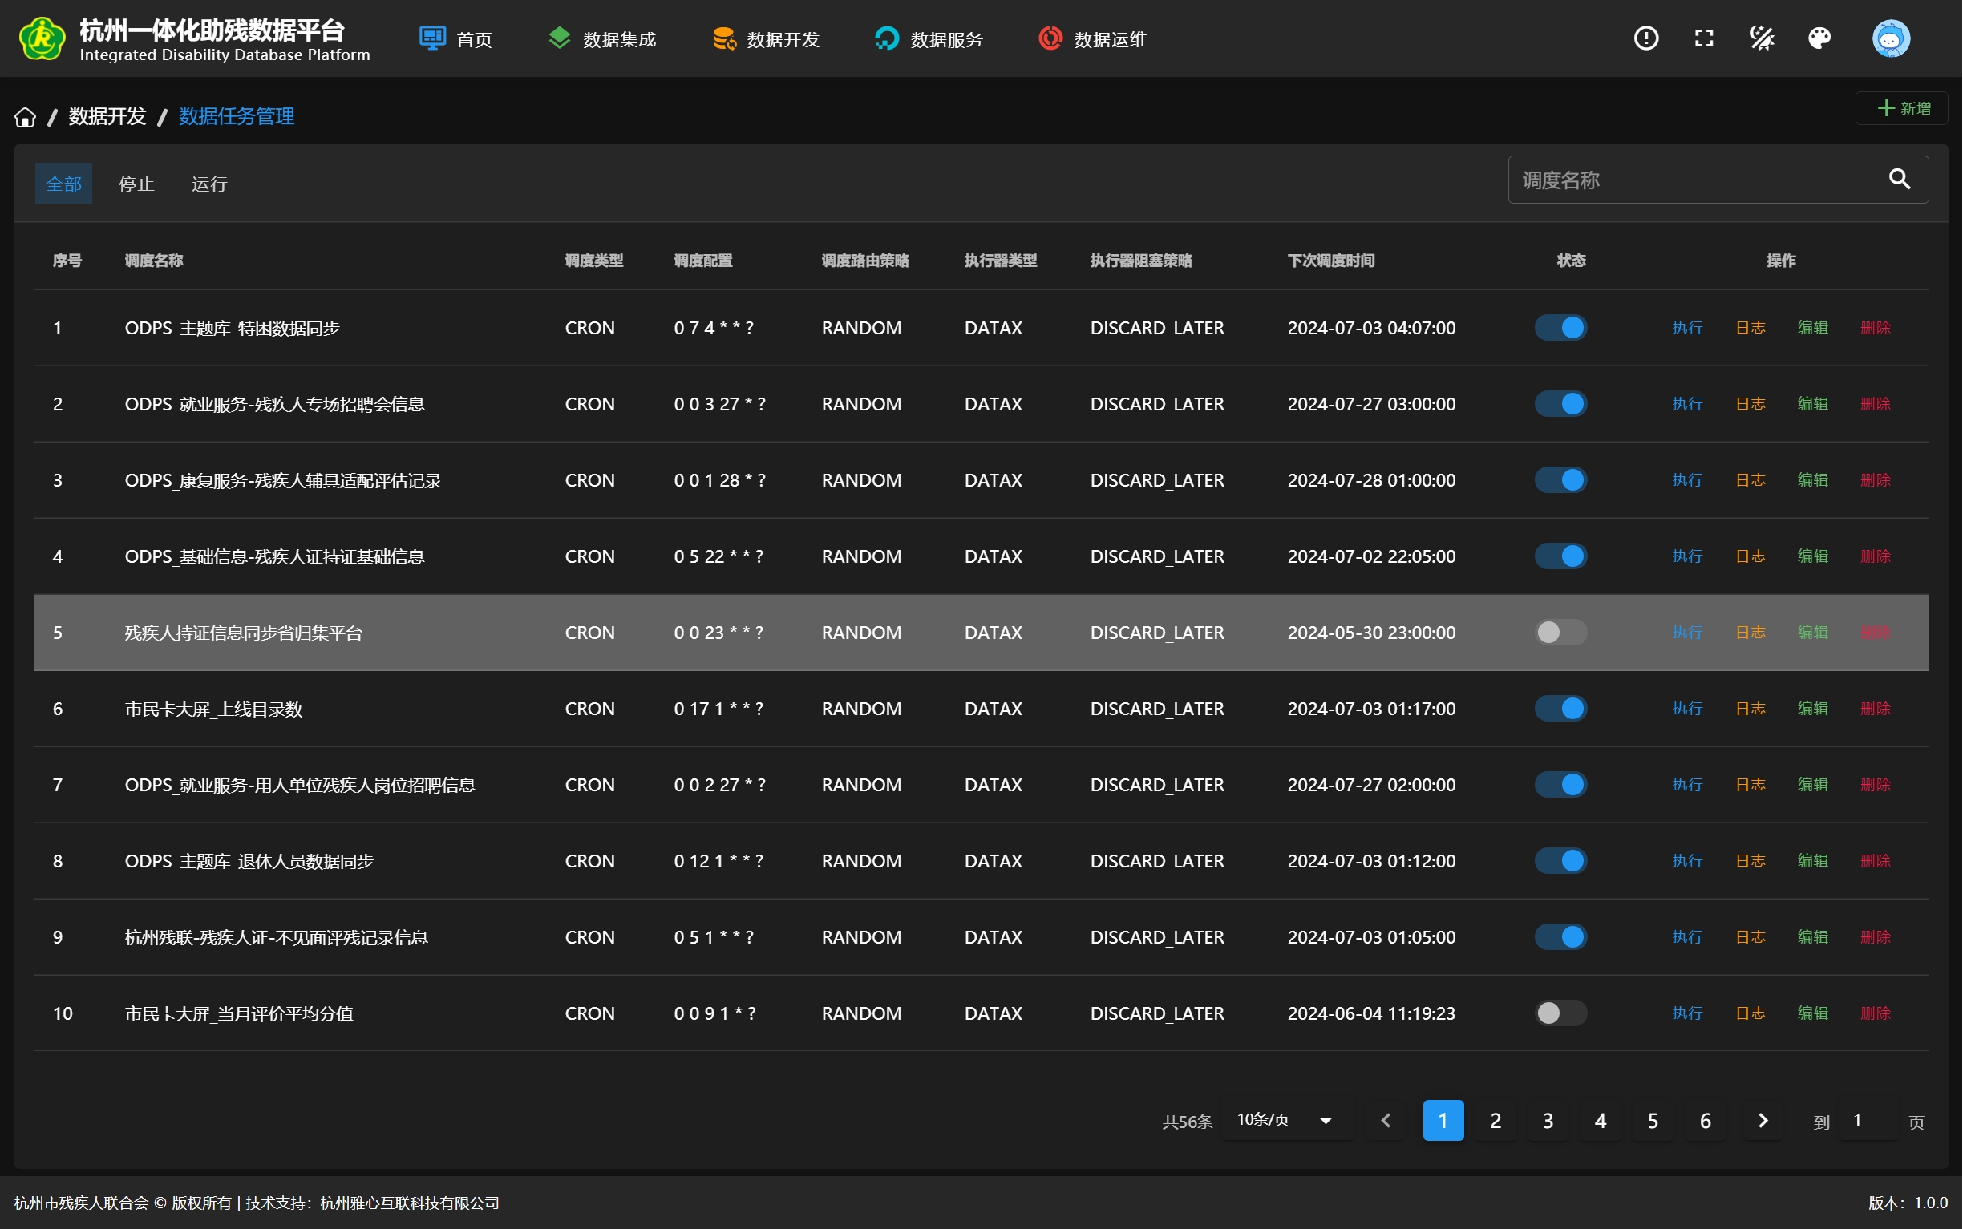Click the previous page arrow

coord(1386,1121)
